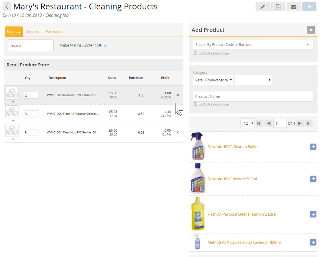
Task: Go to first page of product list
Action: pyautogui.click(x=259, y=123)
